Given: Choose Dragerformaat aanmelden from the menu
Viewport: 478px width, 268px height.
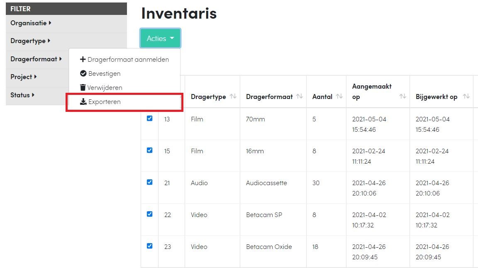Looking at the screenshot, I should point(124,59).
